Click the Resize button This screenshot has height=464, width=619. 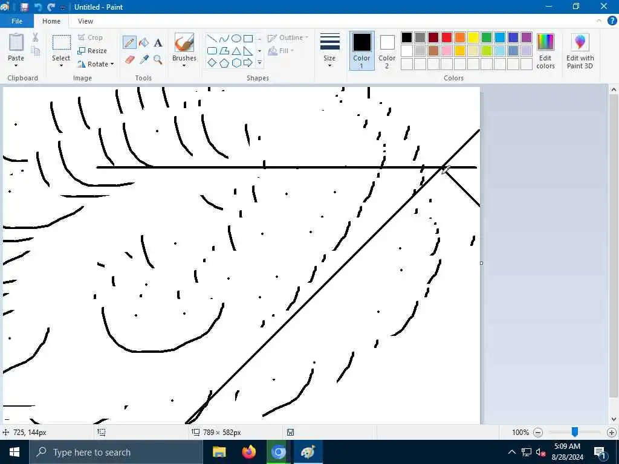(x=92, y=51)
